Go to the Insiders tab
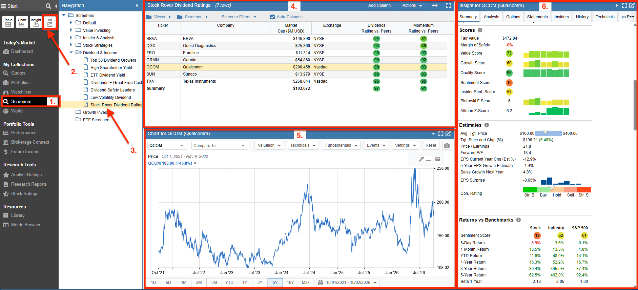This screenshot has height=290, width=638. pos(562,17)
